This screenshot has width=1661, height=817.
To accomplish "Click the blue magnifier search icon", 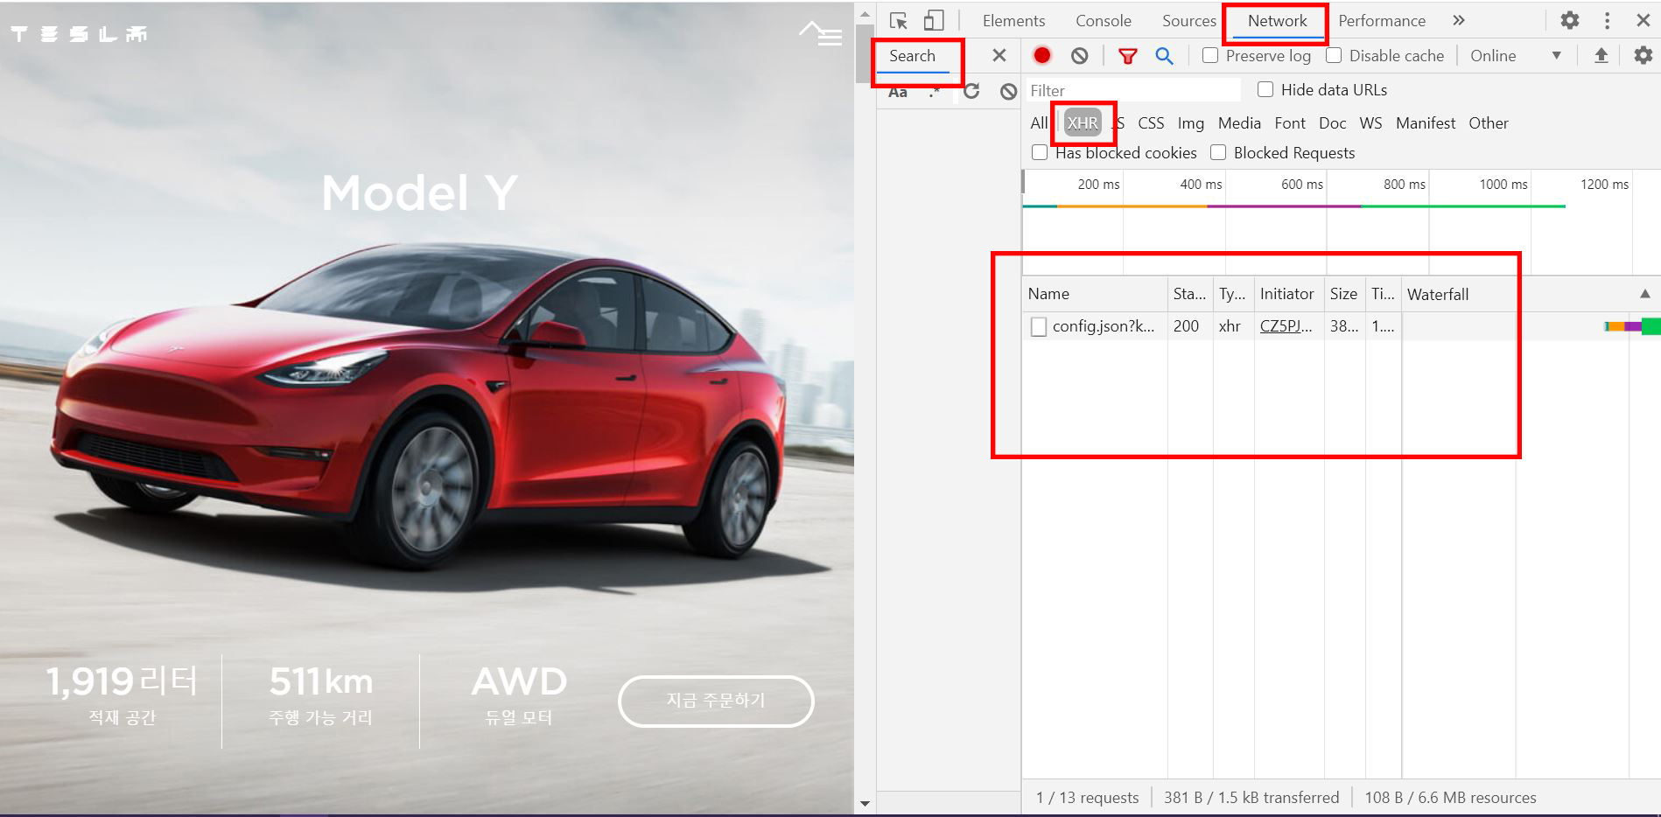I will [1164, 56].
